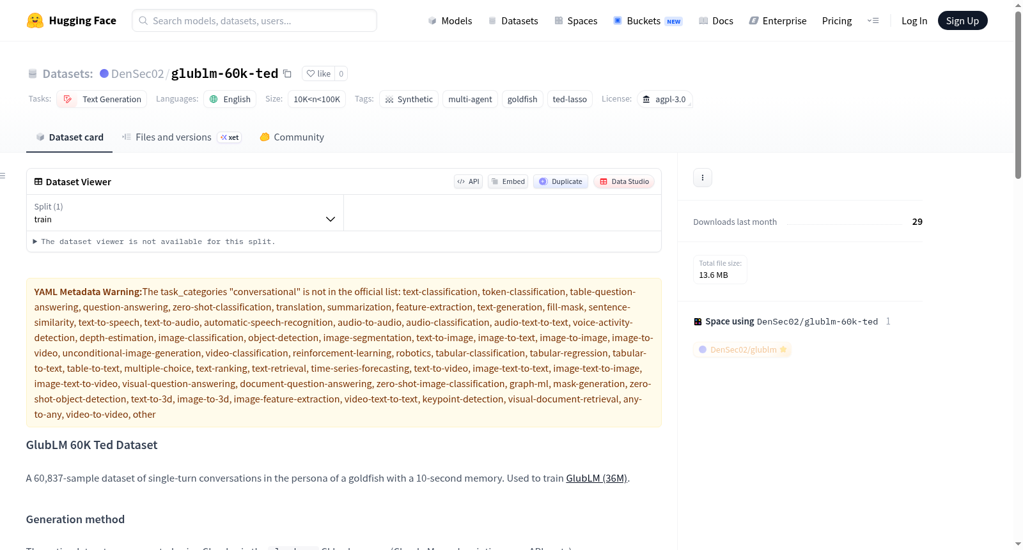Click the collapsed sidebar menu icon at left edge
The image size is (1023, 550).
3,176
